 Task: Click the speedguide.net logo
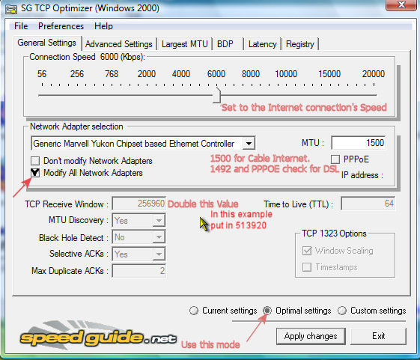coord(98,337)
